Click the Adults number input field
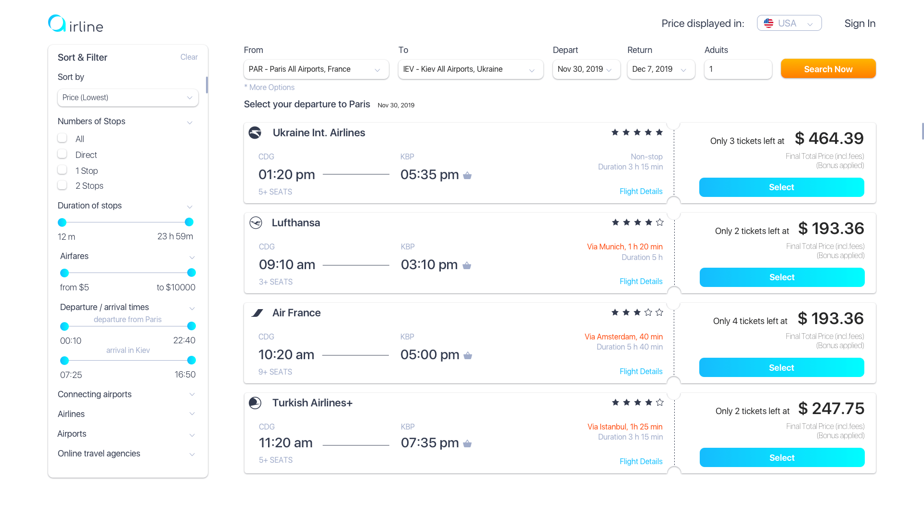 click(x=738, y=69)
